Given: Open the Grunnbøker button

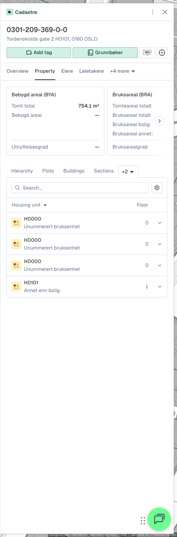Looking at the screenshot, I should tap(105, 53).
